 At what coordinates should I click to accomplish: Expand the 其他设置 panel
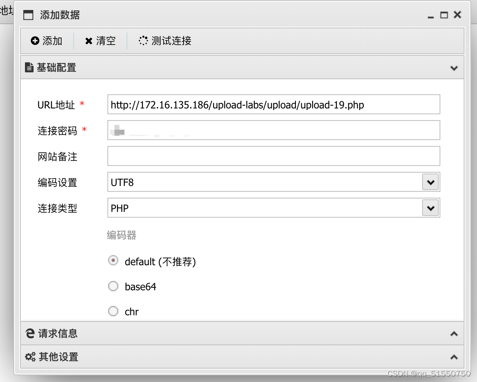point(454,357)
